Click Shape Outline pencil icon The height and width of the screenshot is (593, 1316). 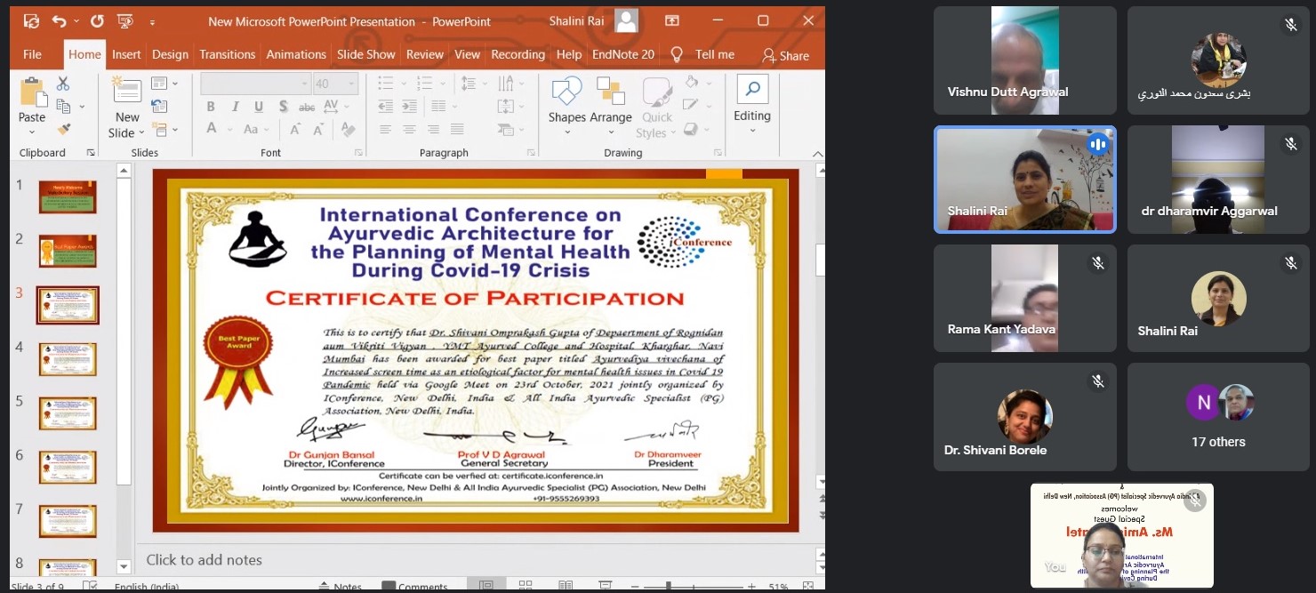coord(692,105)
